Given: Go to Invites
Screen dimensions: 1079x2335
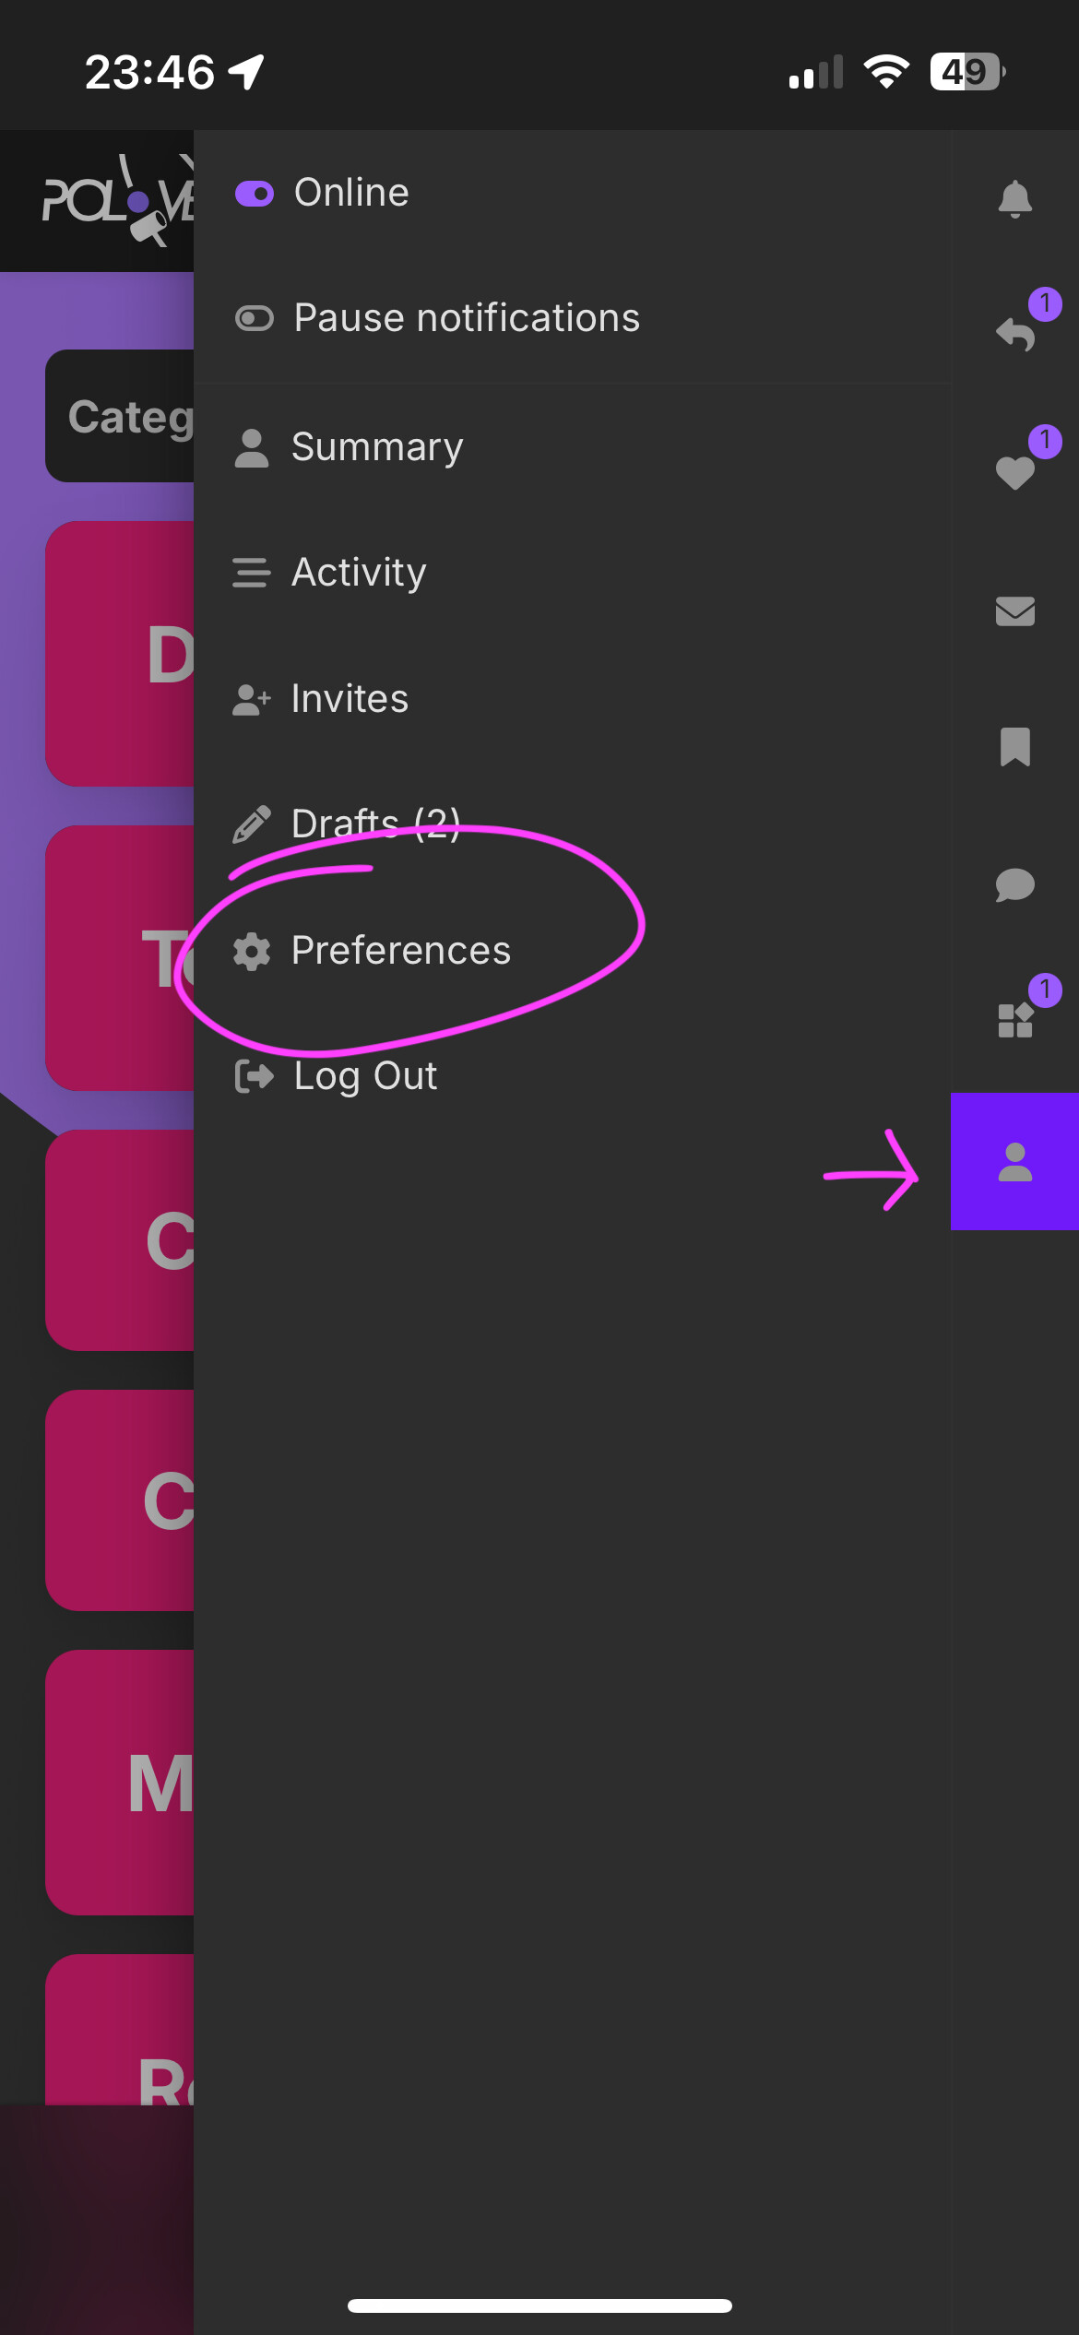Looking at the screenshot, I should click(572, 699).
